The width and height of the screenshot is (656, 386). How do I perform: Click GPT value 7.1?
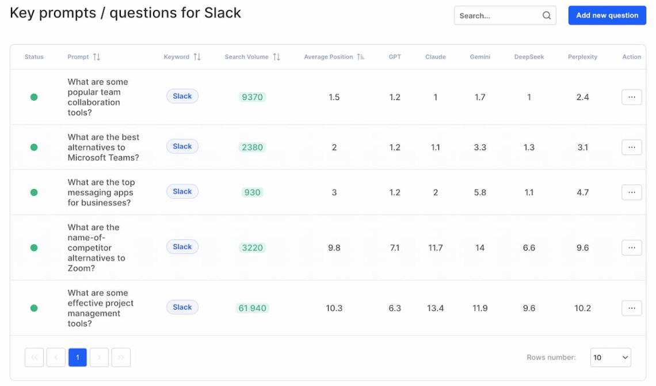395,248
